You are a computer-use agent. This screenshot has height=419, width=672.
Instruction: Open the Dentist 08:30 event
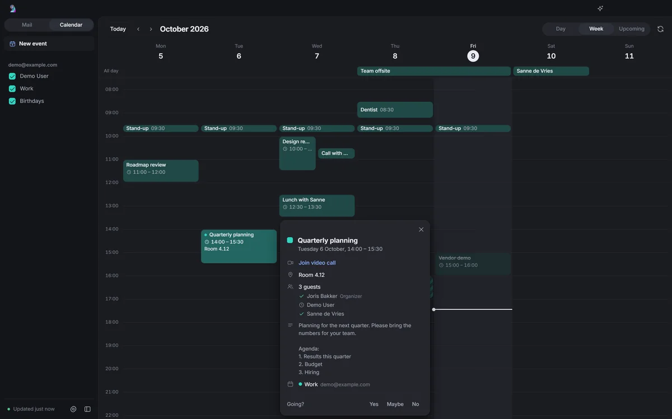pyautogui.click(x=395, y=110)
